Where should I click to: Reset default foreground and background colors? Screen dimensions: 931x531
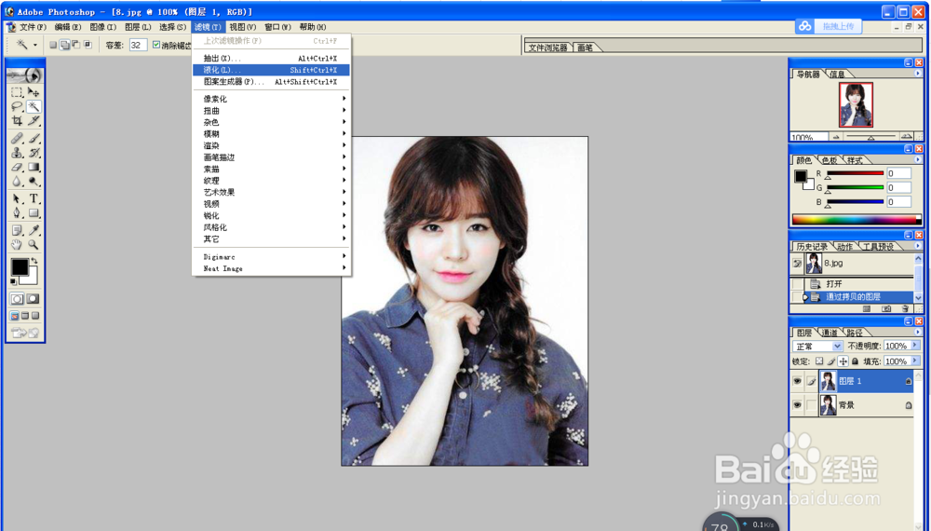(x=13, y=281)
